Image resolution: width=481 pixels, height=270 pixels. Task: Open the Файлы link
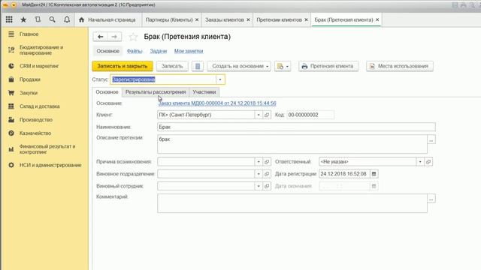135,51
